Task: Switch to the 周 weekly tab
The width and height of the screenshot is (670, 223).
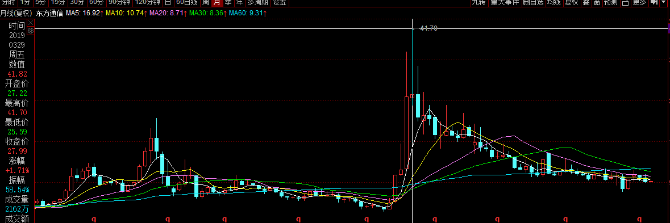Action: coord(206,3)
